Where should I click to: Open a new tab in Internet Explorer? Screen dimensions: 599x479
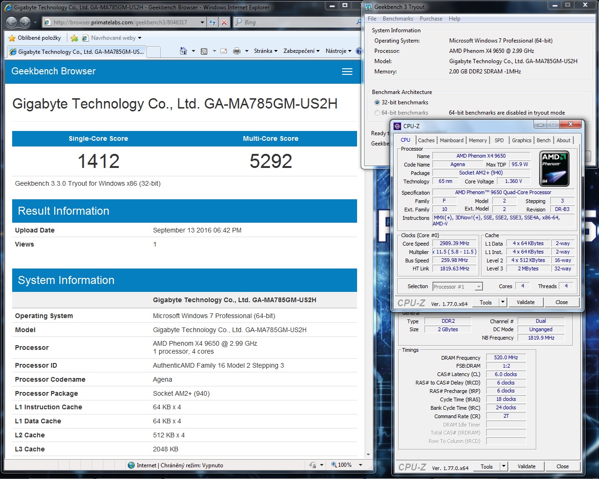154,51
